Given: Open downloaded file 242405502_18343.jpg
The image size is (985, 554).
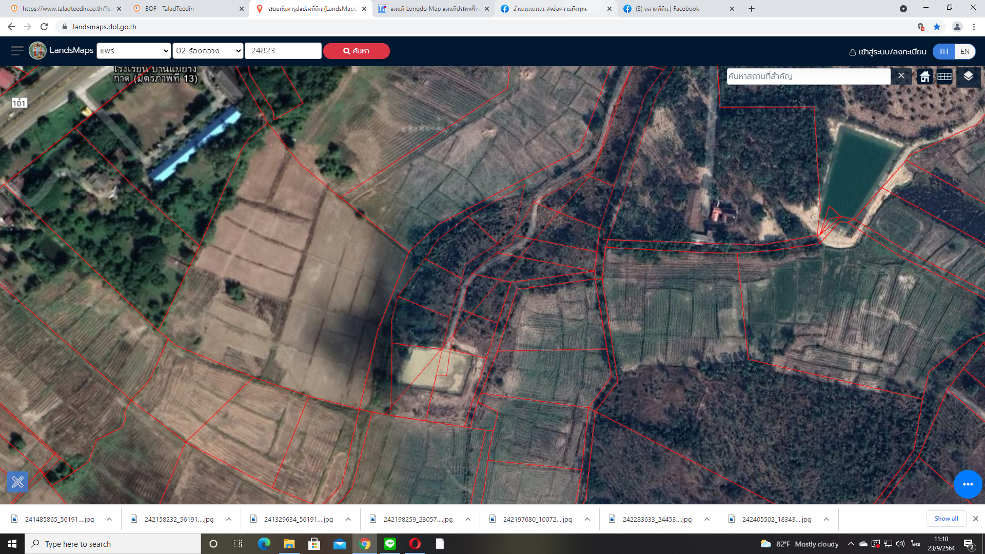Looking at the screenshot, I should (772, 519).
